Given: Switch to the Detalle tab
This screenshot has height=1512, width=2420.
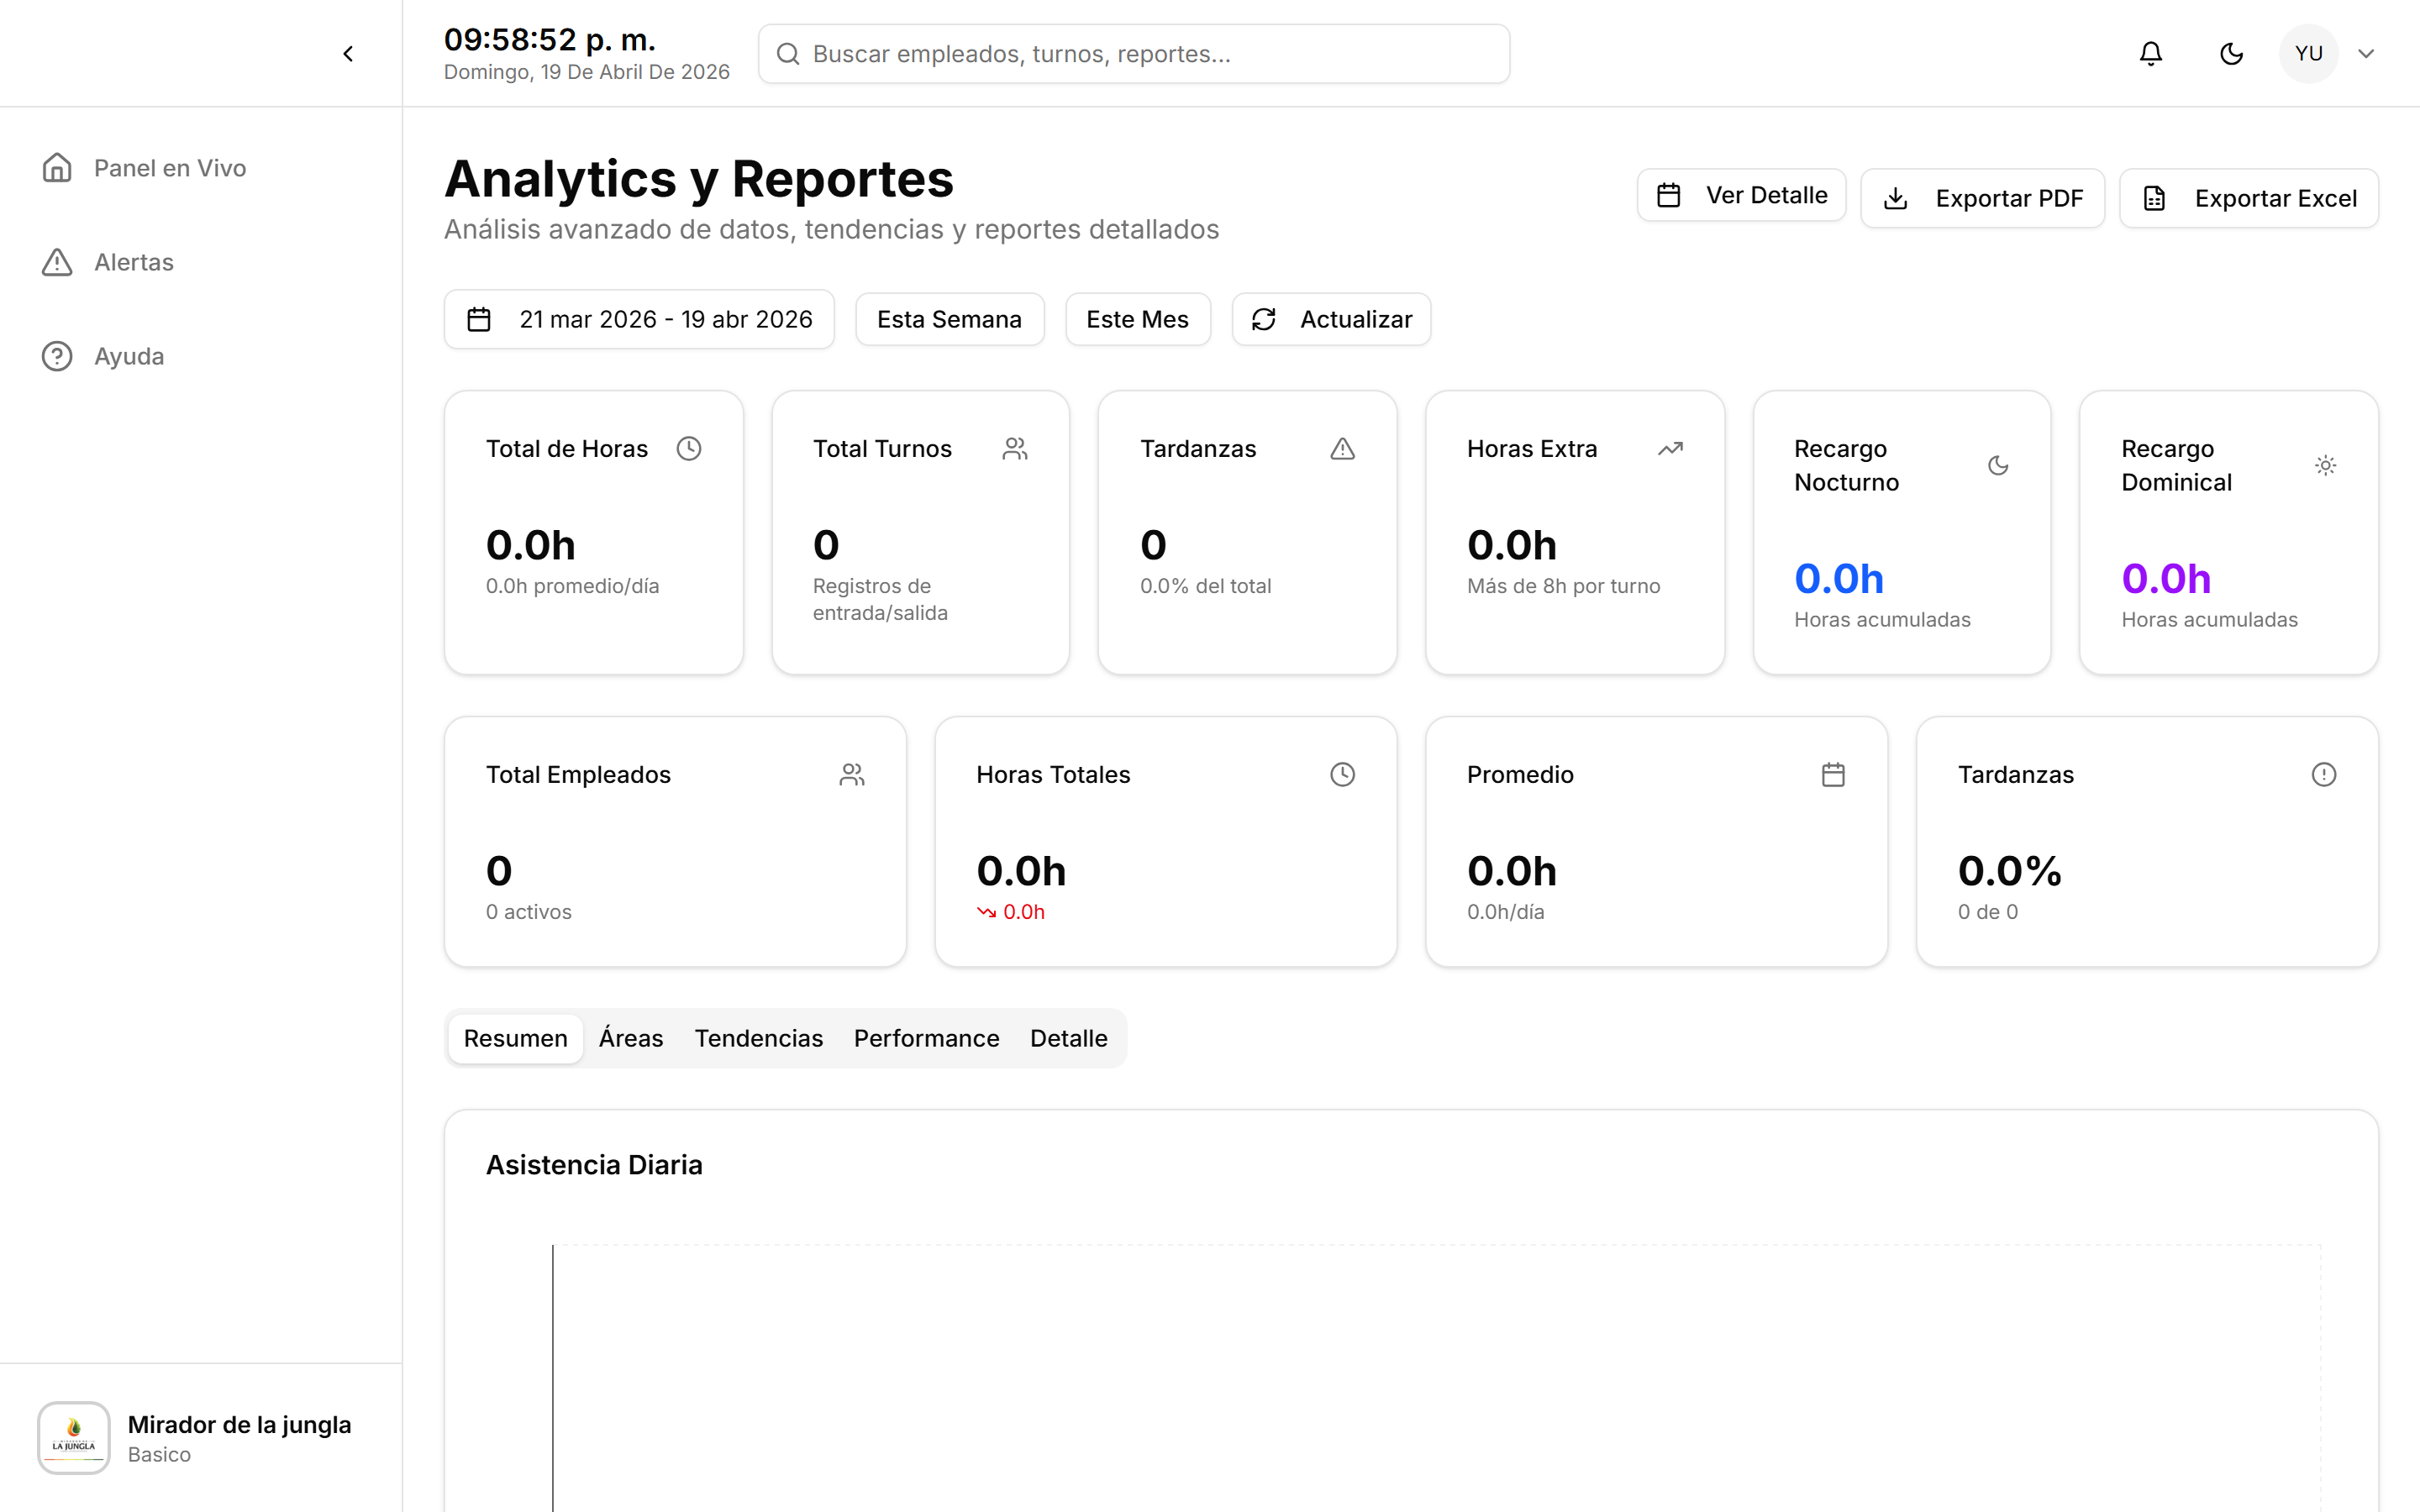Looking at the screenshot, I should (x=1068, y=1038).
